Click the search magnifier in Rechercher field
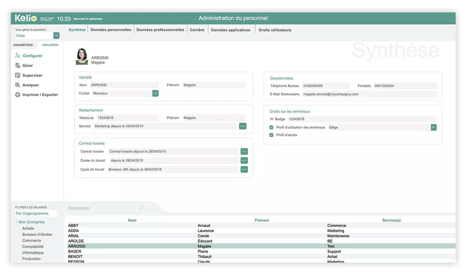Viewport: 465px width, 279px height. 141,208
